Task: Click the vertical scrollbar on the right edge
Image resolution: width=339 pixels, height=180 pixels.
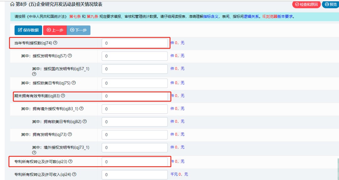Action: (x=338, y=169)
